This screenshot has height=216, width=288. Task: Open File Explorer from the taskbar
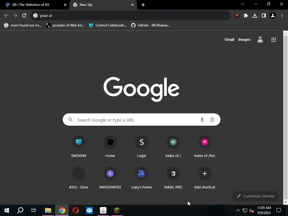pyautogui.click(x=48, y=210)
